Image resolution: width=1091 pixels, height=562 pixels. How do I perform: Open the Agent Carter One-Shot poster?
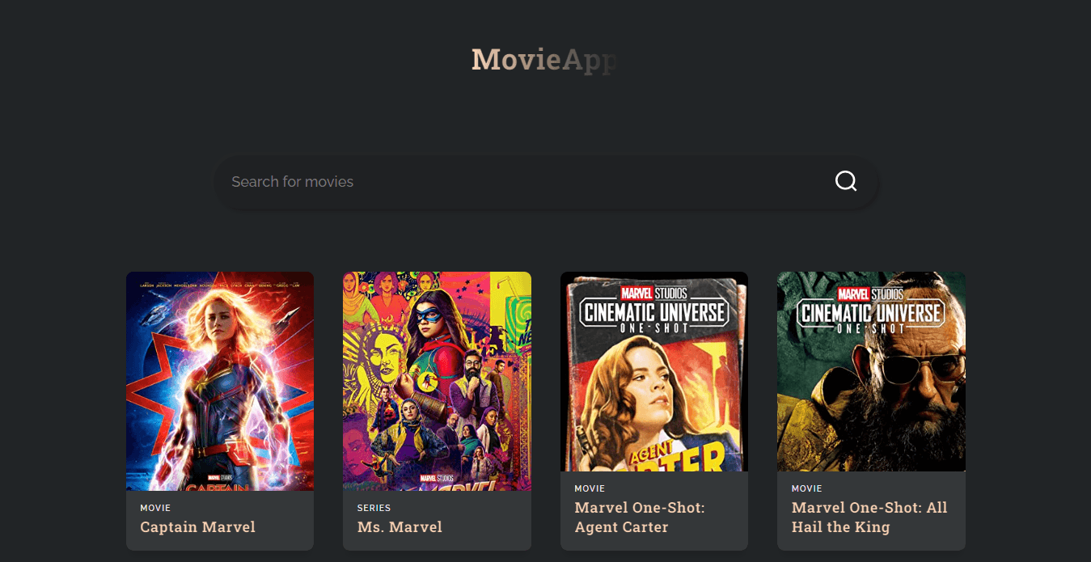(654, 371)
